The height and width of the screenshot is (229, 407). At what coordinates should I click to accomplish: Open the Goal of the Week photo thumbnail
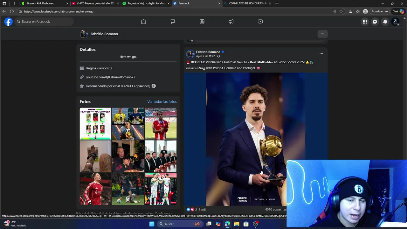click(x=128, y=124)
